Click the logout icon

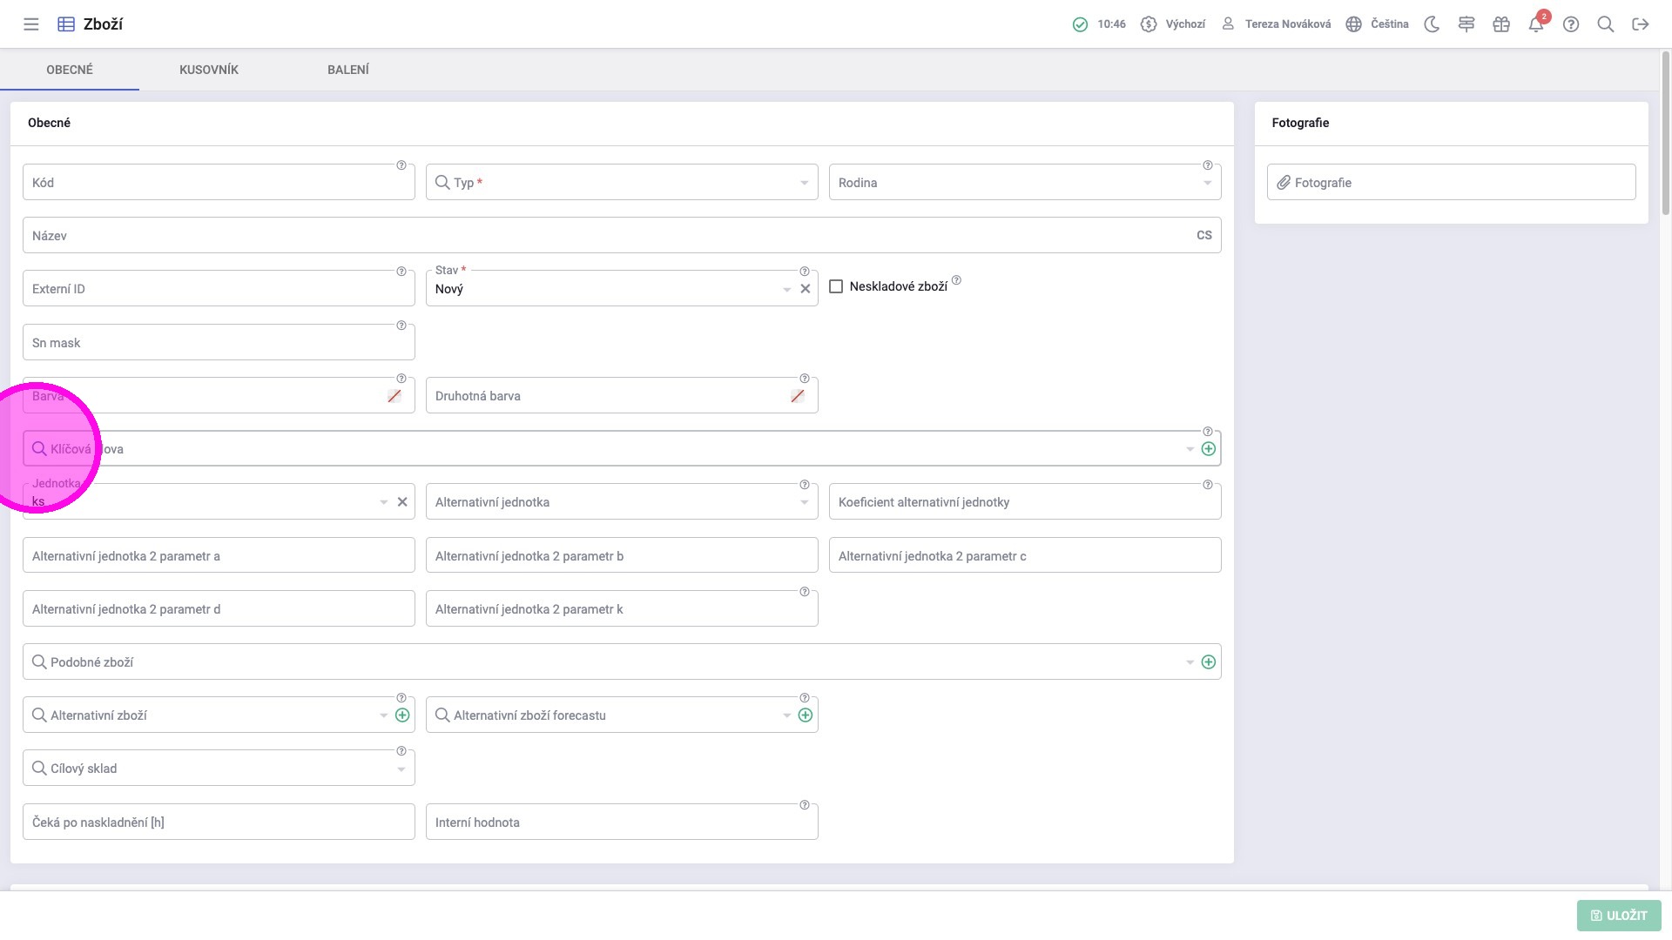click(1641, 24)
